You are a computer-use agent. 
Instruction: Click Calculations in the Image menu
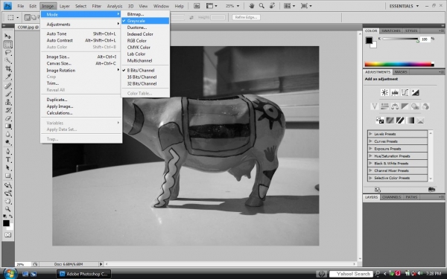tap(81, 113)
